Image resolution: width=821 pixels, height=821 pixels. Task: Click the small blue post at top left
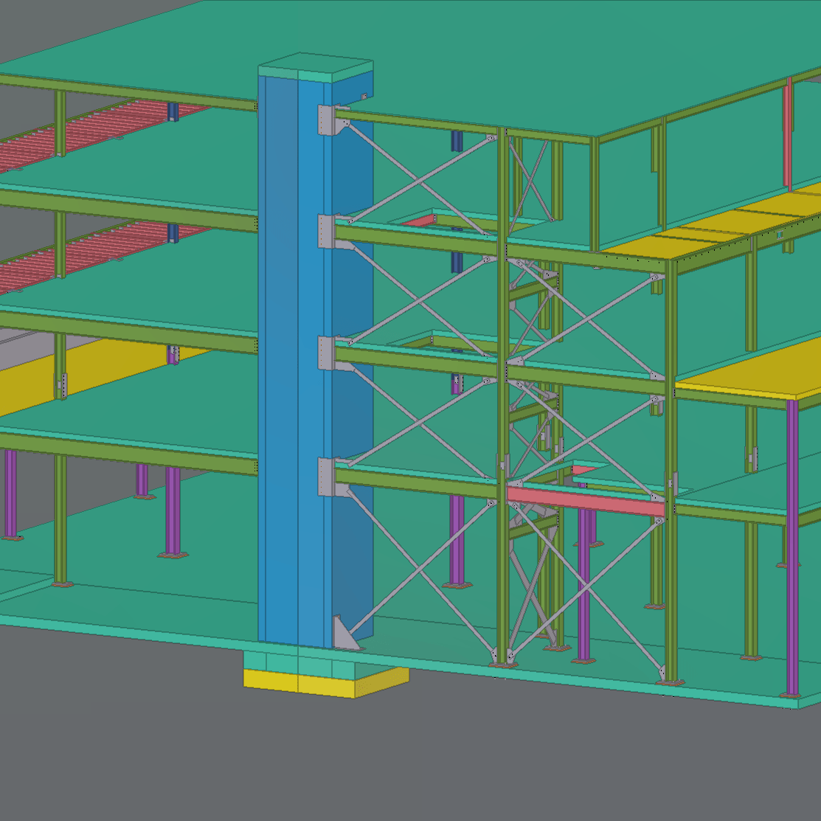(173, 111)
